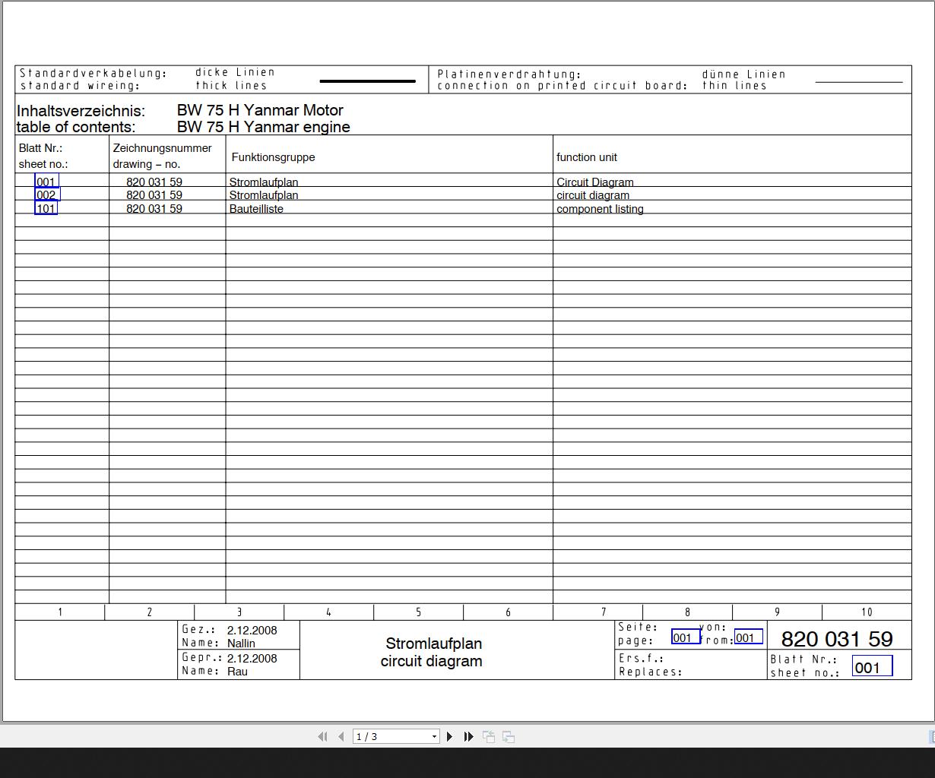This screenshot has width=935, height=778.
Task: Jump to the last page
Action: (468, 736)
